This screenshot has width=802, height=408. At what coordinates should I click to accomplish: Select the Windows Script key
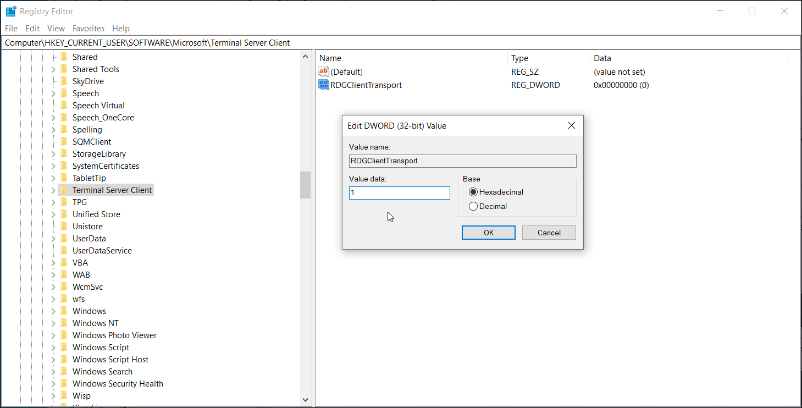click(x=101, y=347)
